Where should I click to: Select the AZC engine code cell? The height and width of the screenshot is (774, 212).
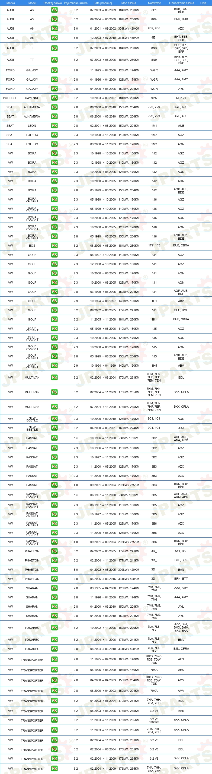click(x=181, y=28)
